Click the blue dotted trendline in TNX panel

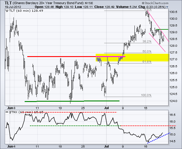159,138
